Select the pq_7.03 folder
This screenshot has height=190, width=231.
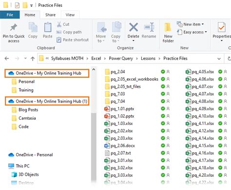coord(115,94)
